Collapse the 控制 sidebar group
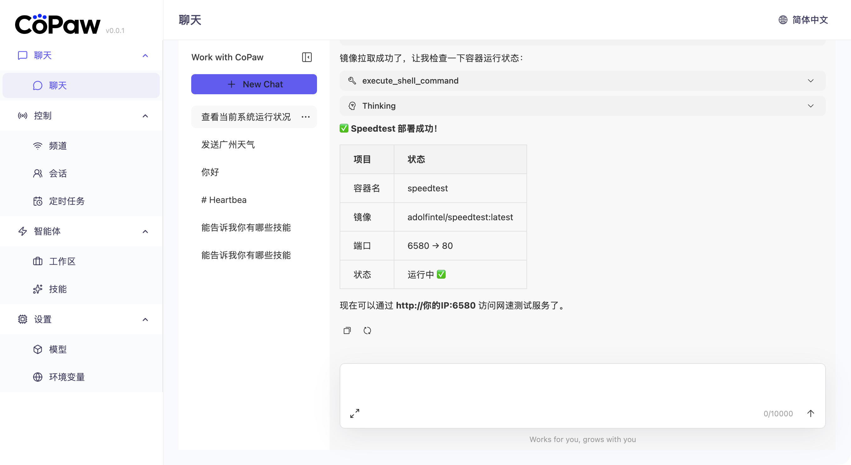 pyautogui.click(x=145, y=116)
